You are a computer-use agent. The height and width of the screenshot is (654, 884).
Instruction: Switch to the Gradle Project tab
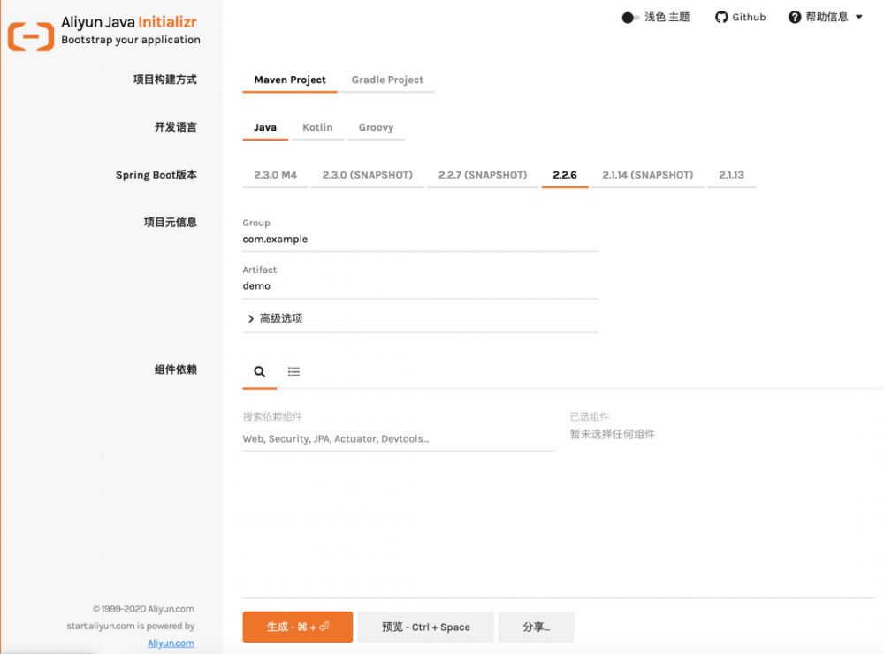(x=387, y=80)
